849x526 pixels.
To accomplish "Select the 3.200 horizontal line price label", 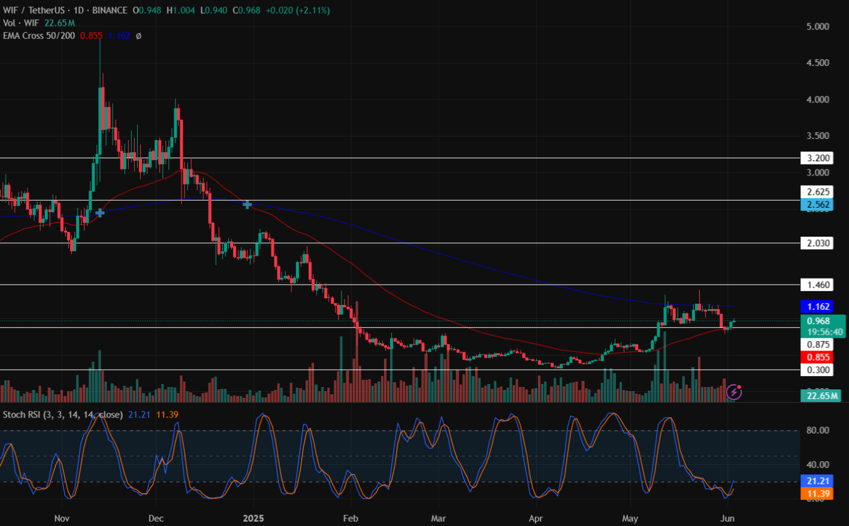I will 817,158.
